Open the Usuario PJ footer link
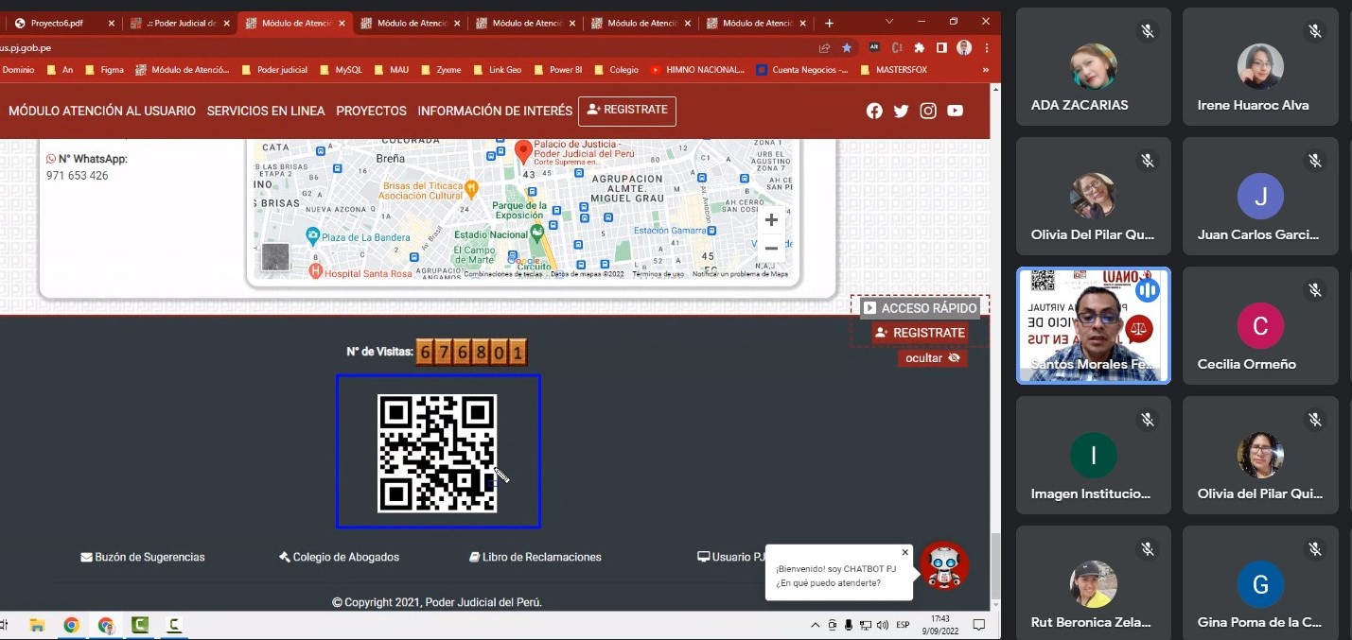 click(731, 557)
